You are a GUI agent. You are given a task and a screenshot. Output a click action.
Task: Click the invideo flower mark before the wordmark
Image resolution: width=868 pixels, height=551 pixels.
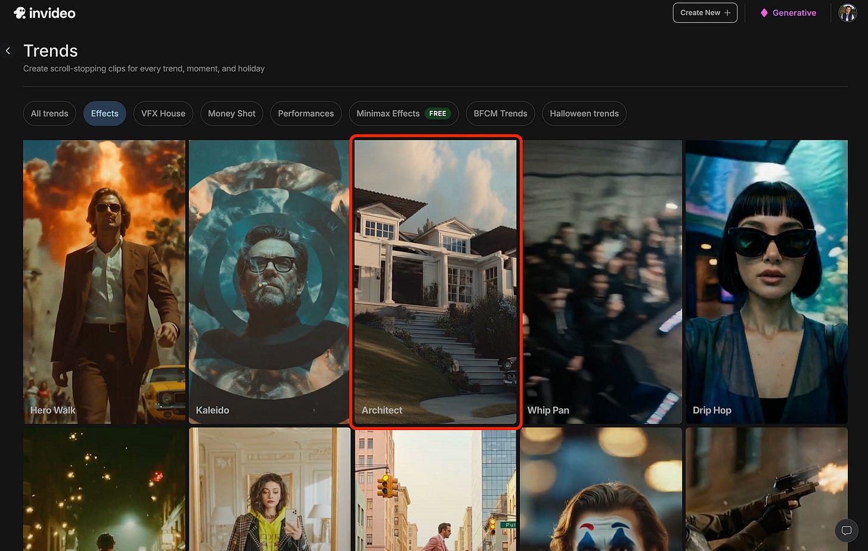click(x=19, y=13)
